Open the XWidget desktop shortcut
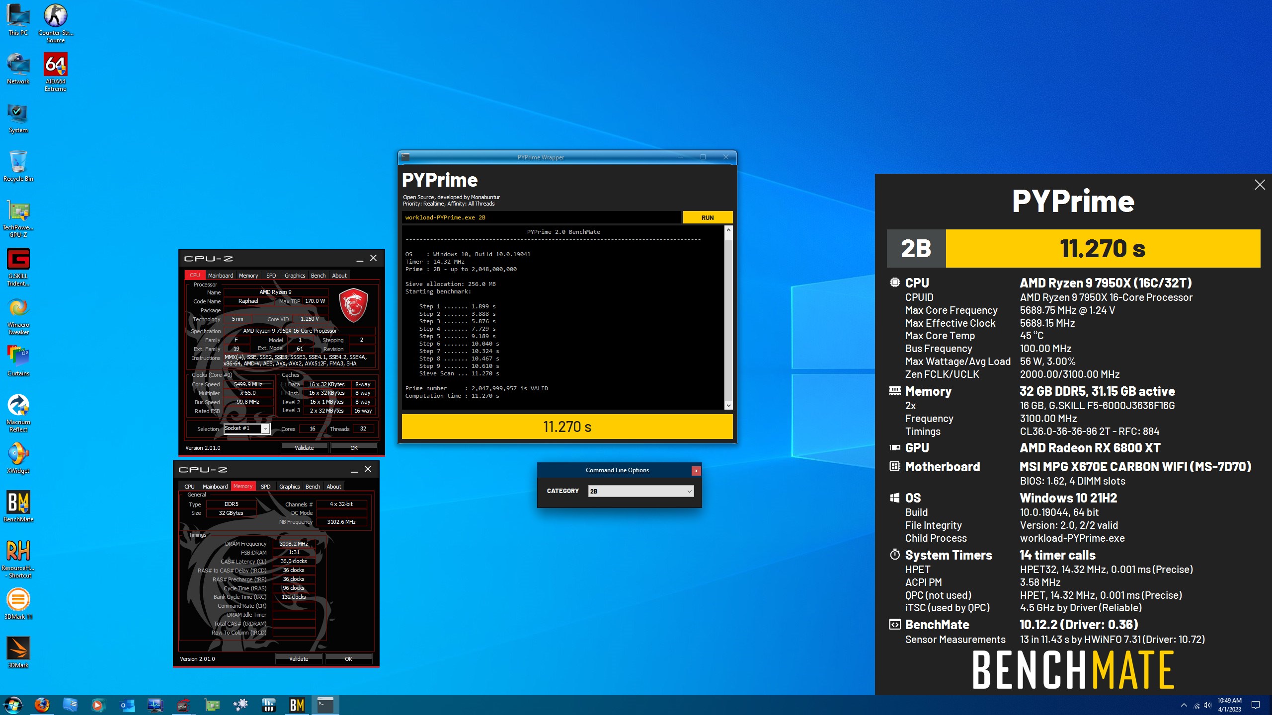This screenshot has height=715, width=1272. tap(18, 458)
